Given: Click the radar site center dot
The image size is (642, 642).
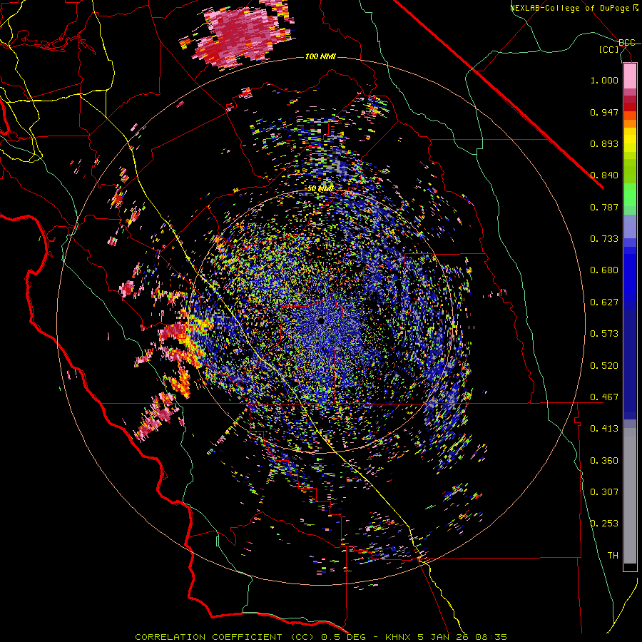Looking at the screenshot, I should coord(321,321).
